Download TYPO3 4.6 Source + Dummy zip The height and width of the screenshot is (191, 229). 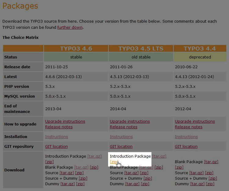[x=83, y=178]
